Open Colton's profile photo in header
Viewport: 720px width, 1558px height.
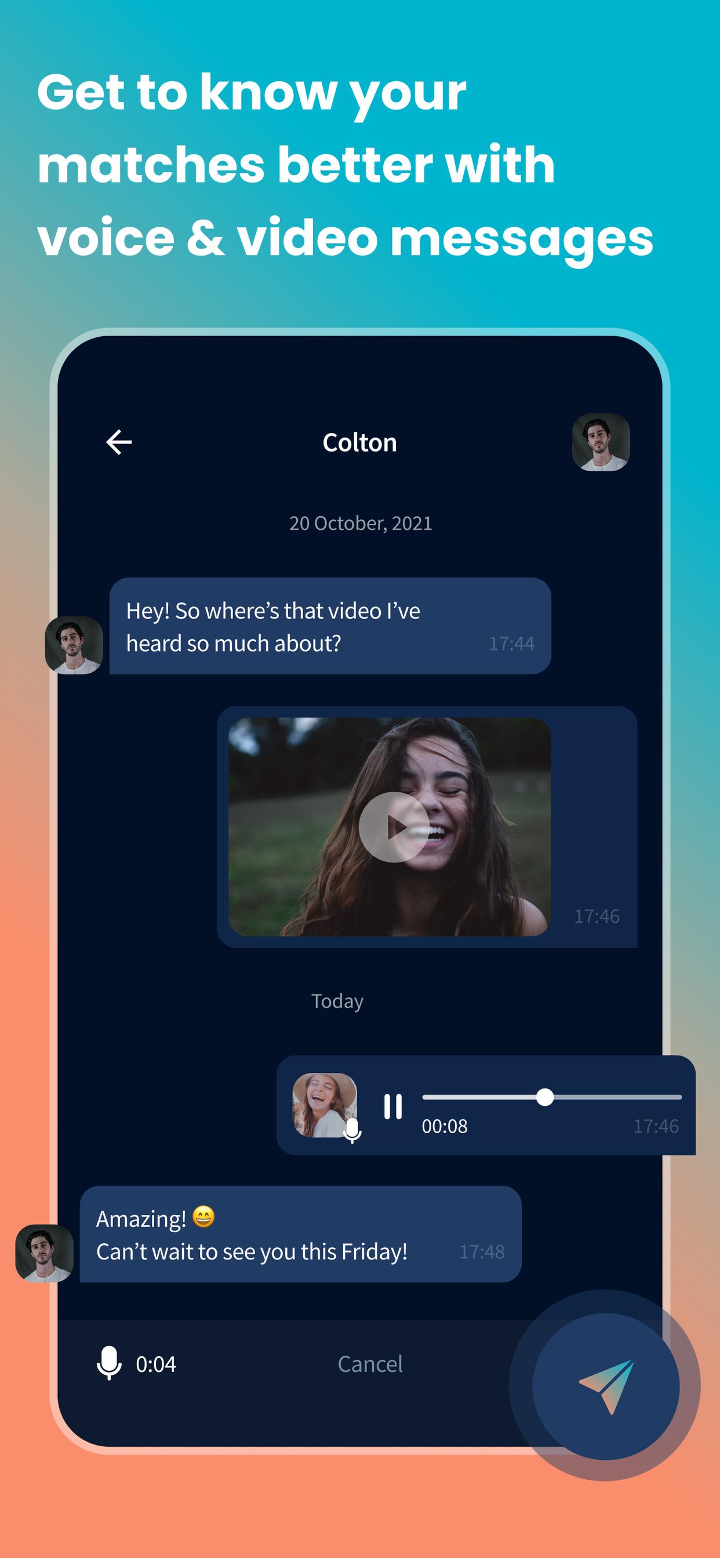(x=601, y=442)
